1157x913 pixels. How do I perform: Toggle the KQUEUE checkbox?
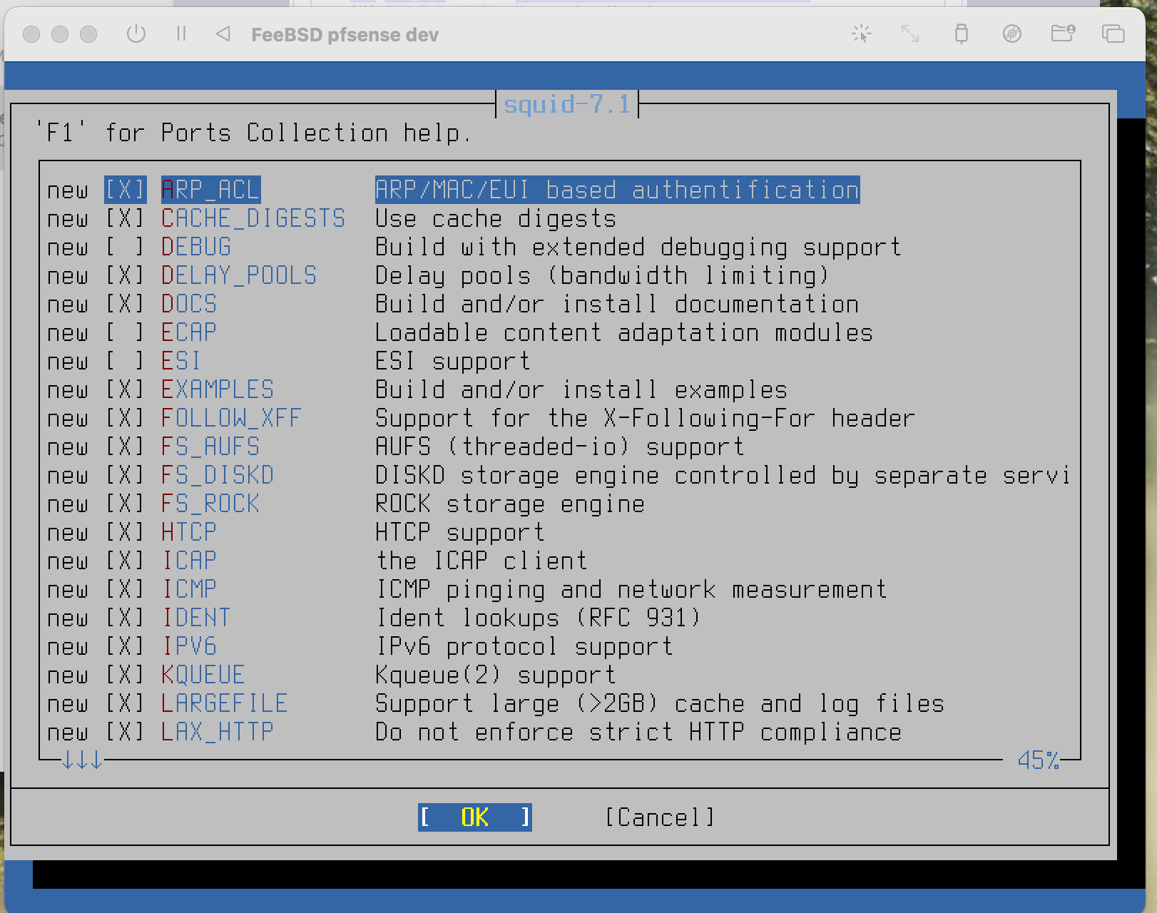126,675
